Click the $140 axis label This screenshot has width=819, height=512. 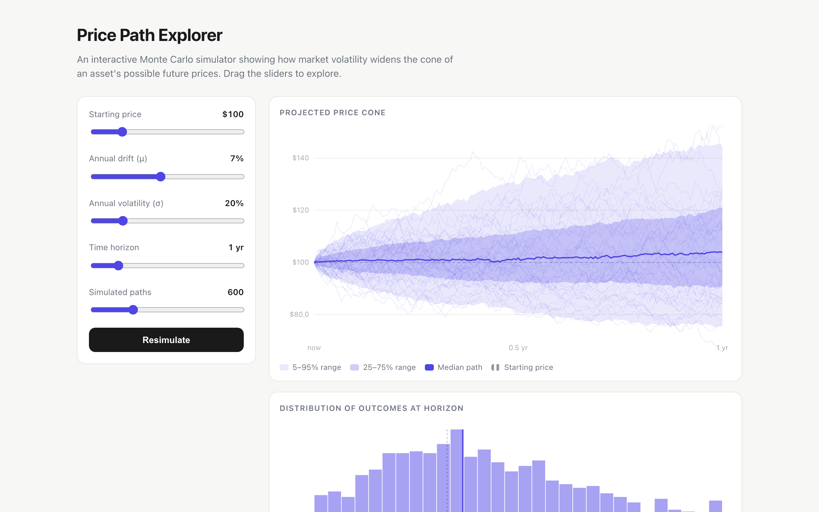pos(300,158)
